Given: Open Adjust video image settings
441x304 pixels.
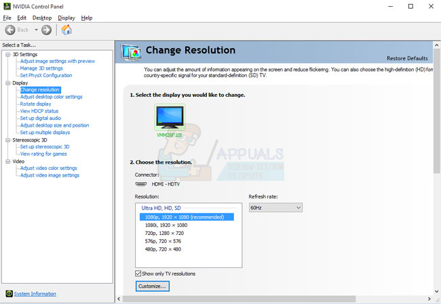Looking at the screenshot, I should [x=50, y=175].
